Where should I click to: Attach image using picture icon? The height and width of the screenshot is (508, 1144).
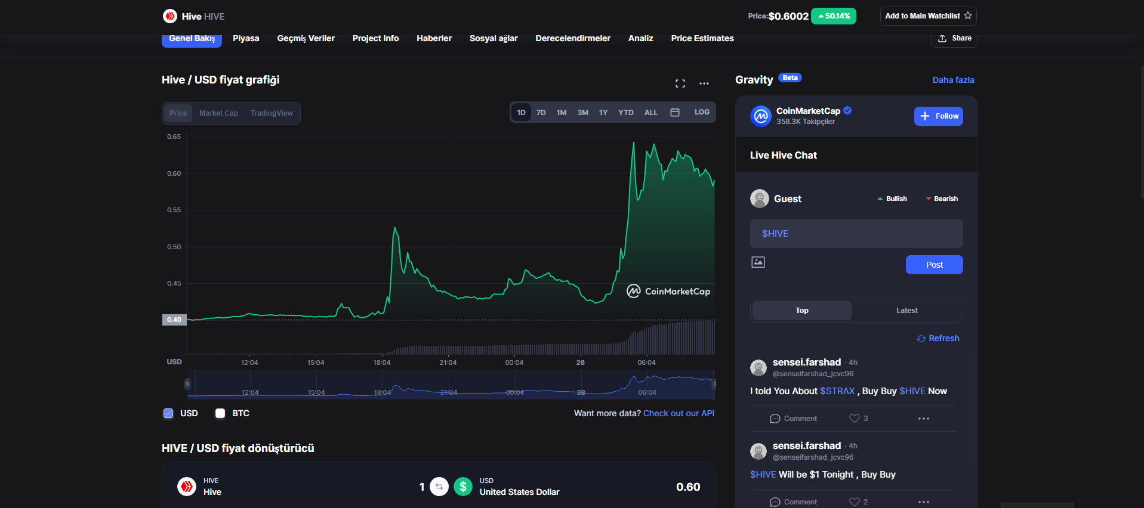coord(758,262)
